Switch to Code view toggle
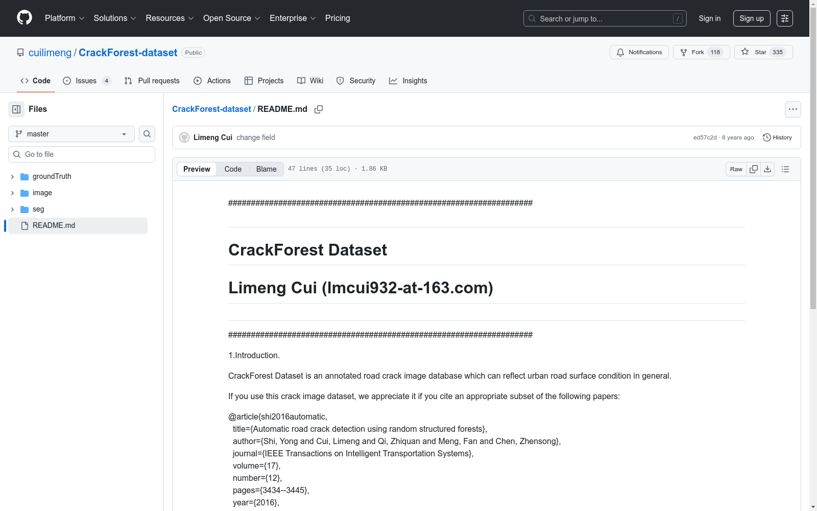The image size is (817, 511). pos(233,169)
